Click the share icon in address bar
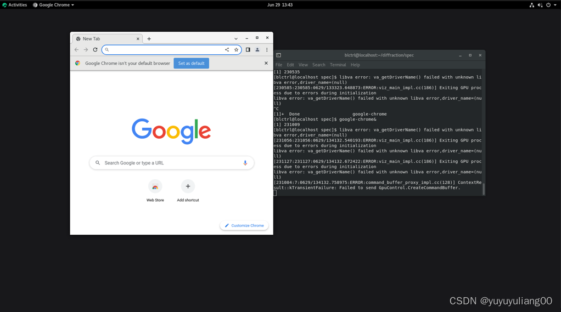The image size is (561, 312). pos(227,50)
